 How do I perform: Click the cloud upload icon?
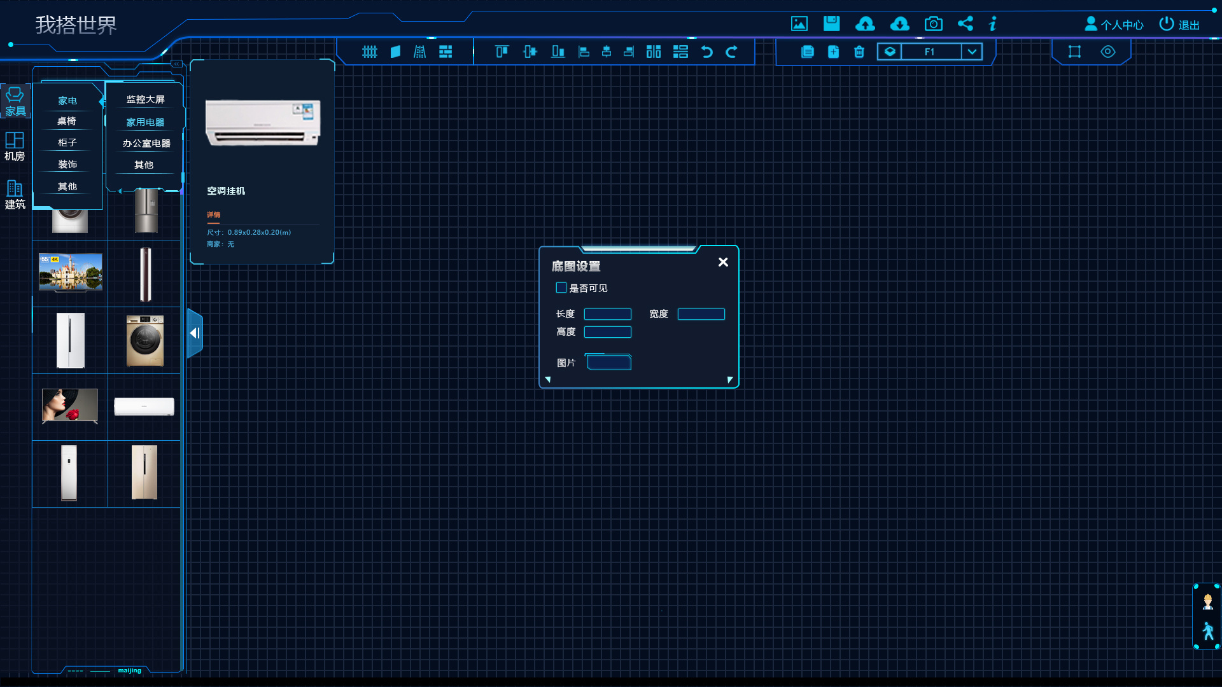tap(865, 24)
